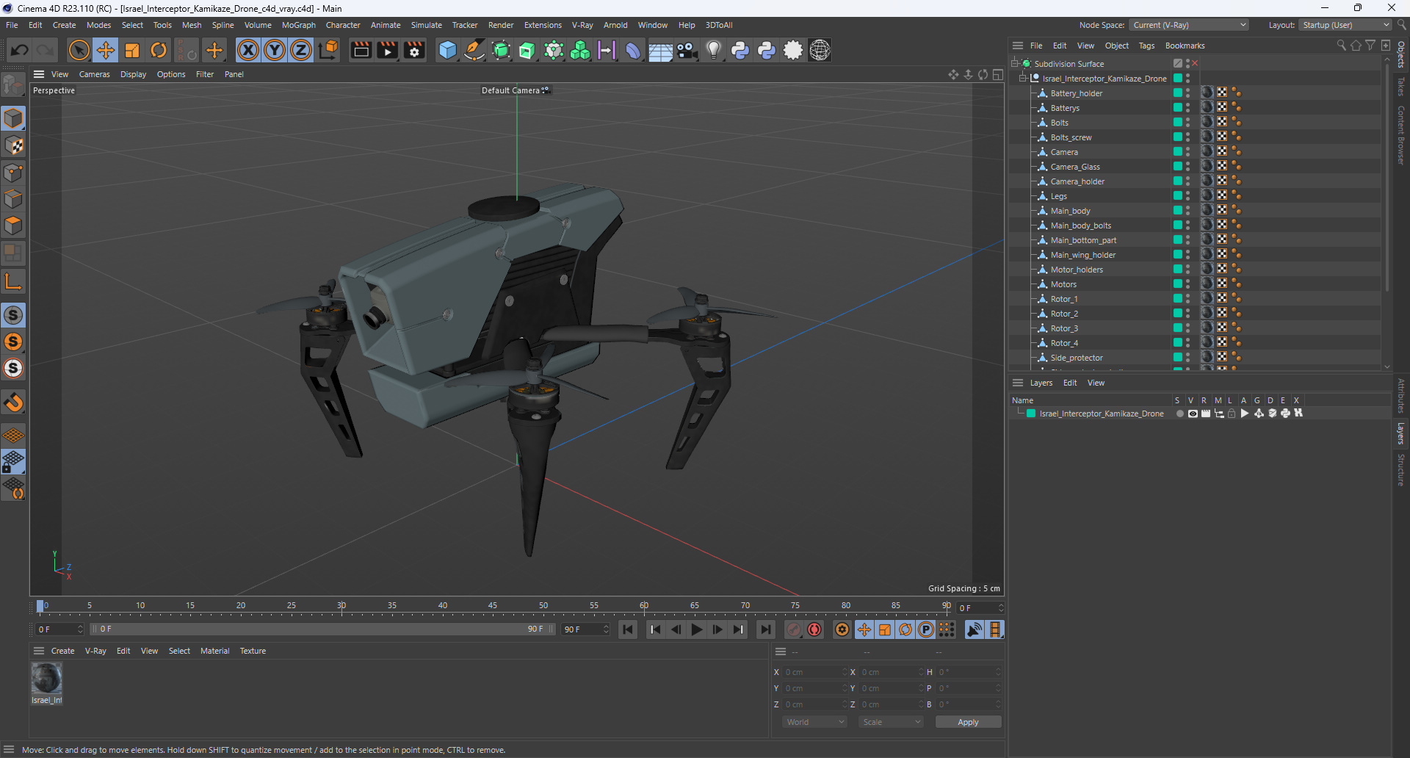Click the Spline Pen tool icon
The width and height of the screenshot is (1410, 758).
point(474,50)
